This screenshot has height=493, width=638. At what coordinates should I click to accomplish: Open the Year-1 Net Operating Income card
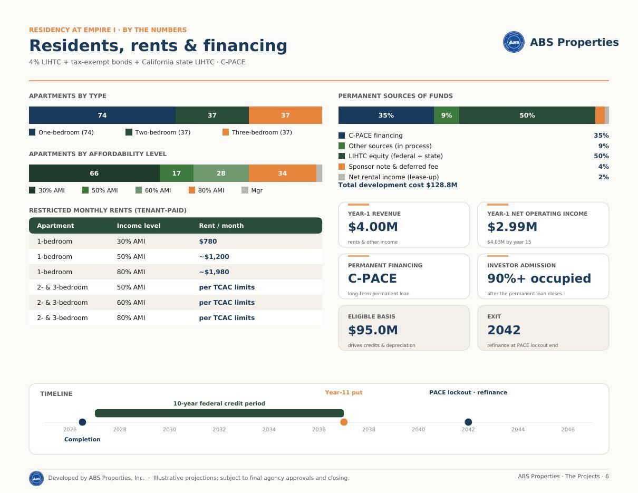[543, 225]
